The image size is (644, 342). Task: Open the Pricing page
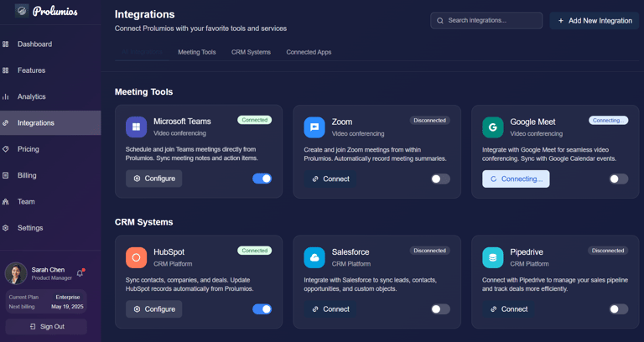(x=50, y=149)
